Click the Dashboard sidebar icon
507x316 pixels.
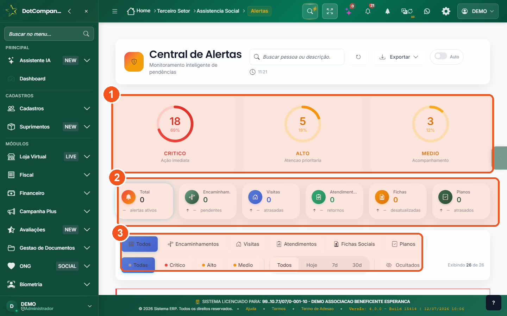click(x=11, y=79)
